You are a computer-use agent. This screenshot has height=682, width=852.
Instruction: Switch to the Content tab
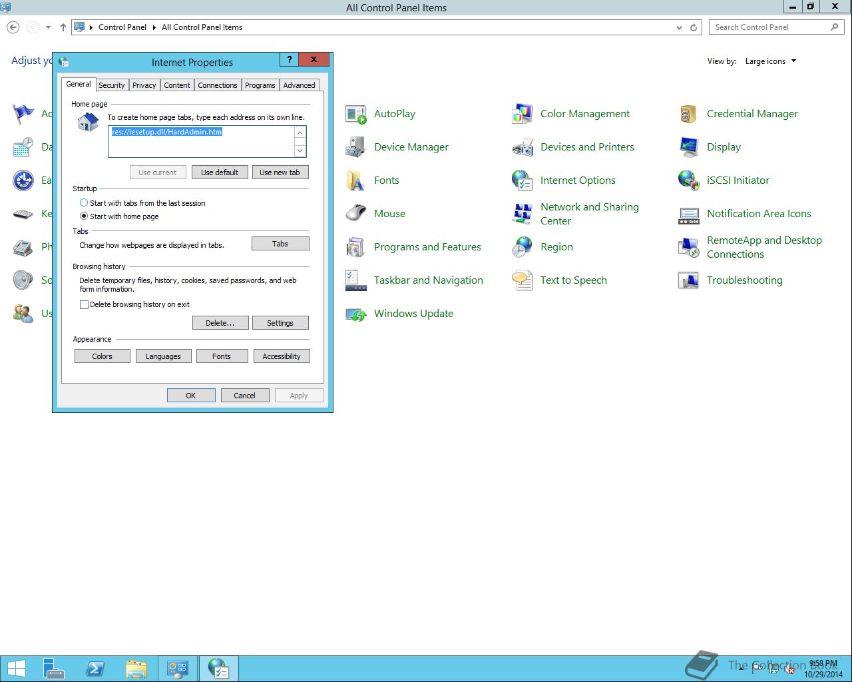177,85
